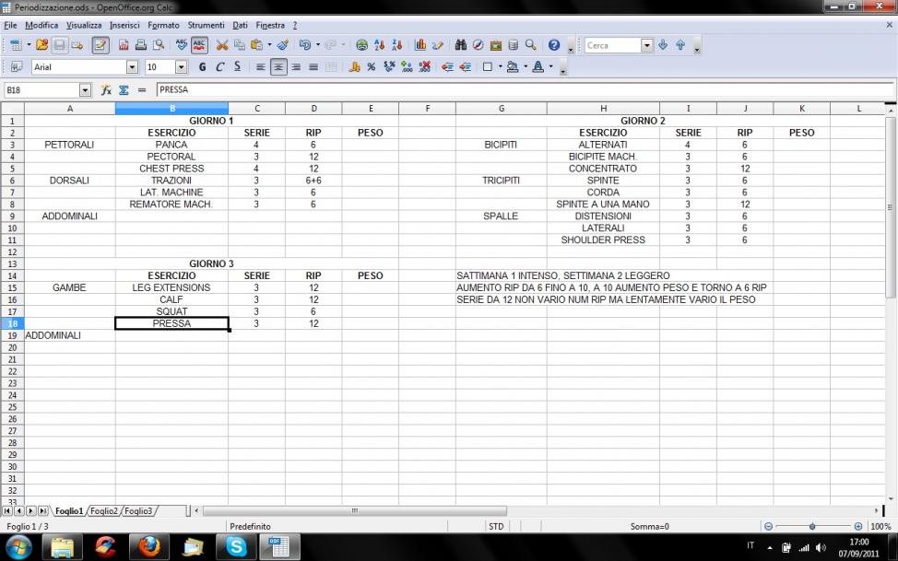Open the font size dropdown
Screen dimensions: 898x561
181,67
